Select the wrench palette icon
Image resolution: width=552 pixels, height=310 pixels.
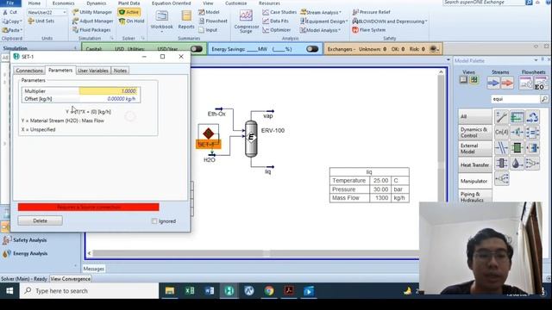[501, 117]
